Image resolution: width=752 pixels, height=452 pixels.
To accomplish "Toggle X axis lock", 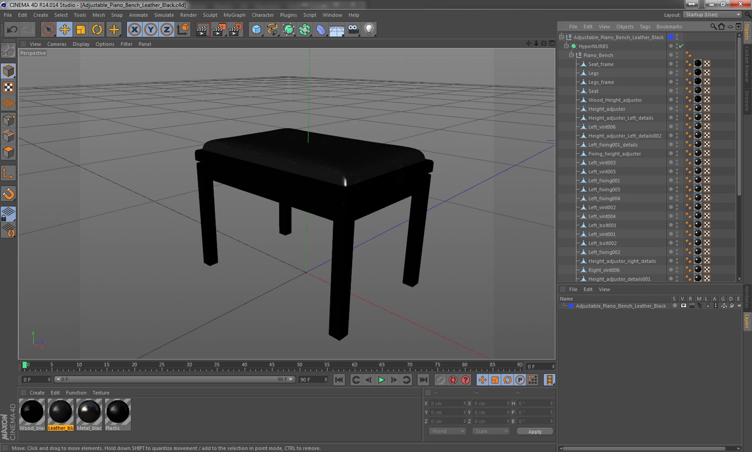I will [134, 29].
